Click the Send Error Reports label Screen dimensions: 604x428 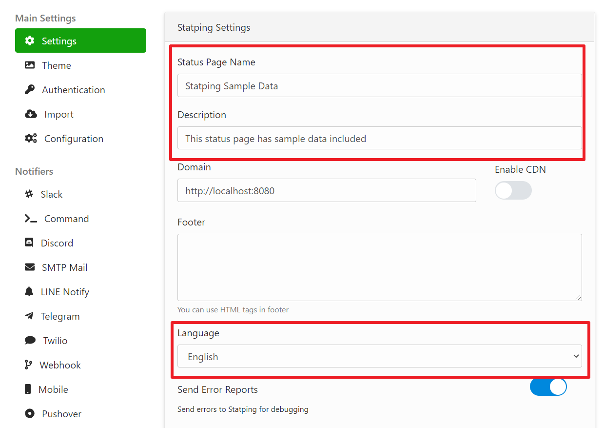pyautogui.click(x=217, y=389)
